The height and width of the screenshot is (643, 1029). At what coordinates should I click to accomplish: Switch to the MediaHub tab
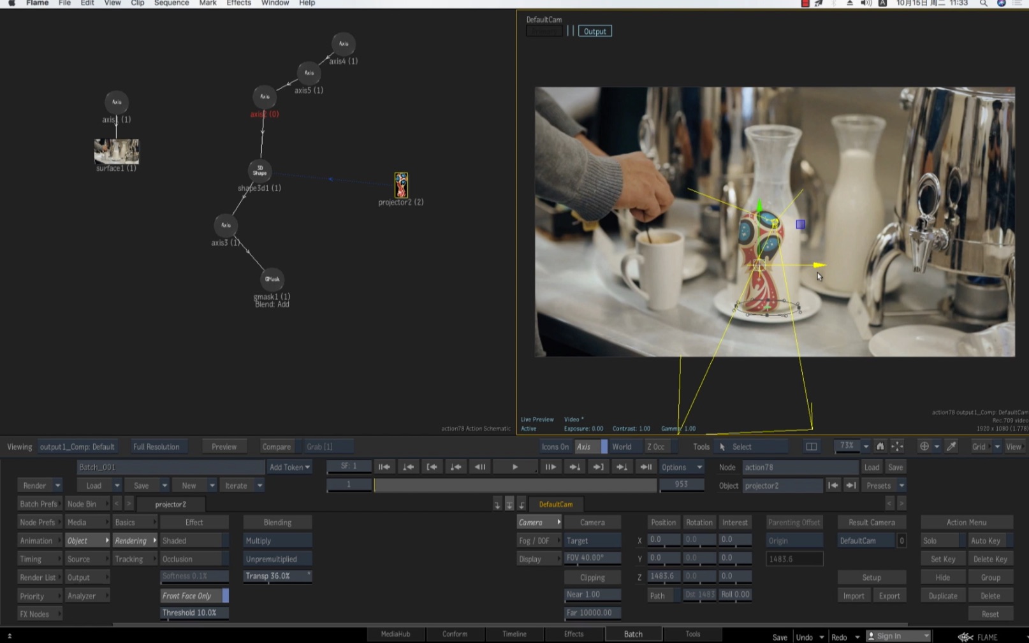point(396,633)
